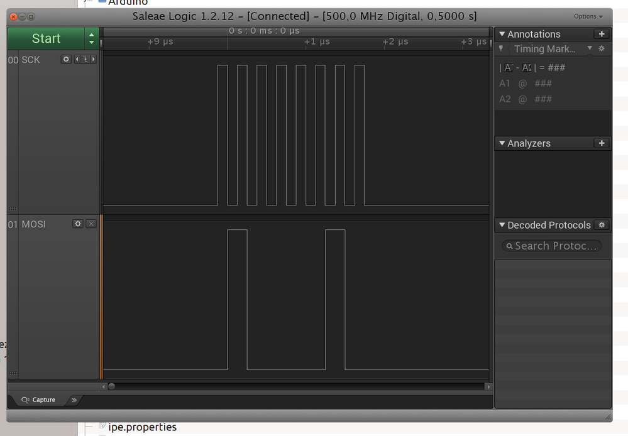Grab the horizontal scrollbar thumb
The image size is (628, 436).
coord(112,386)
